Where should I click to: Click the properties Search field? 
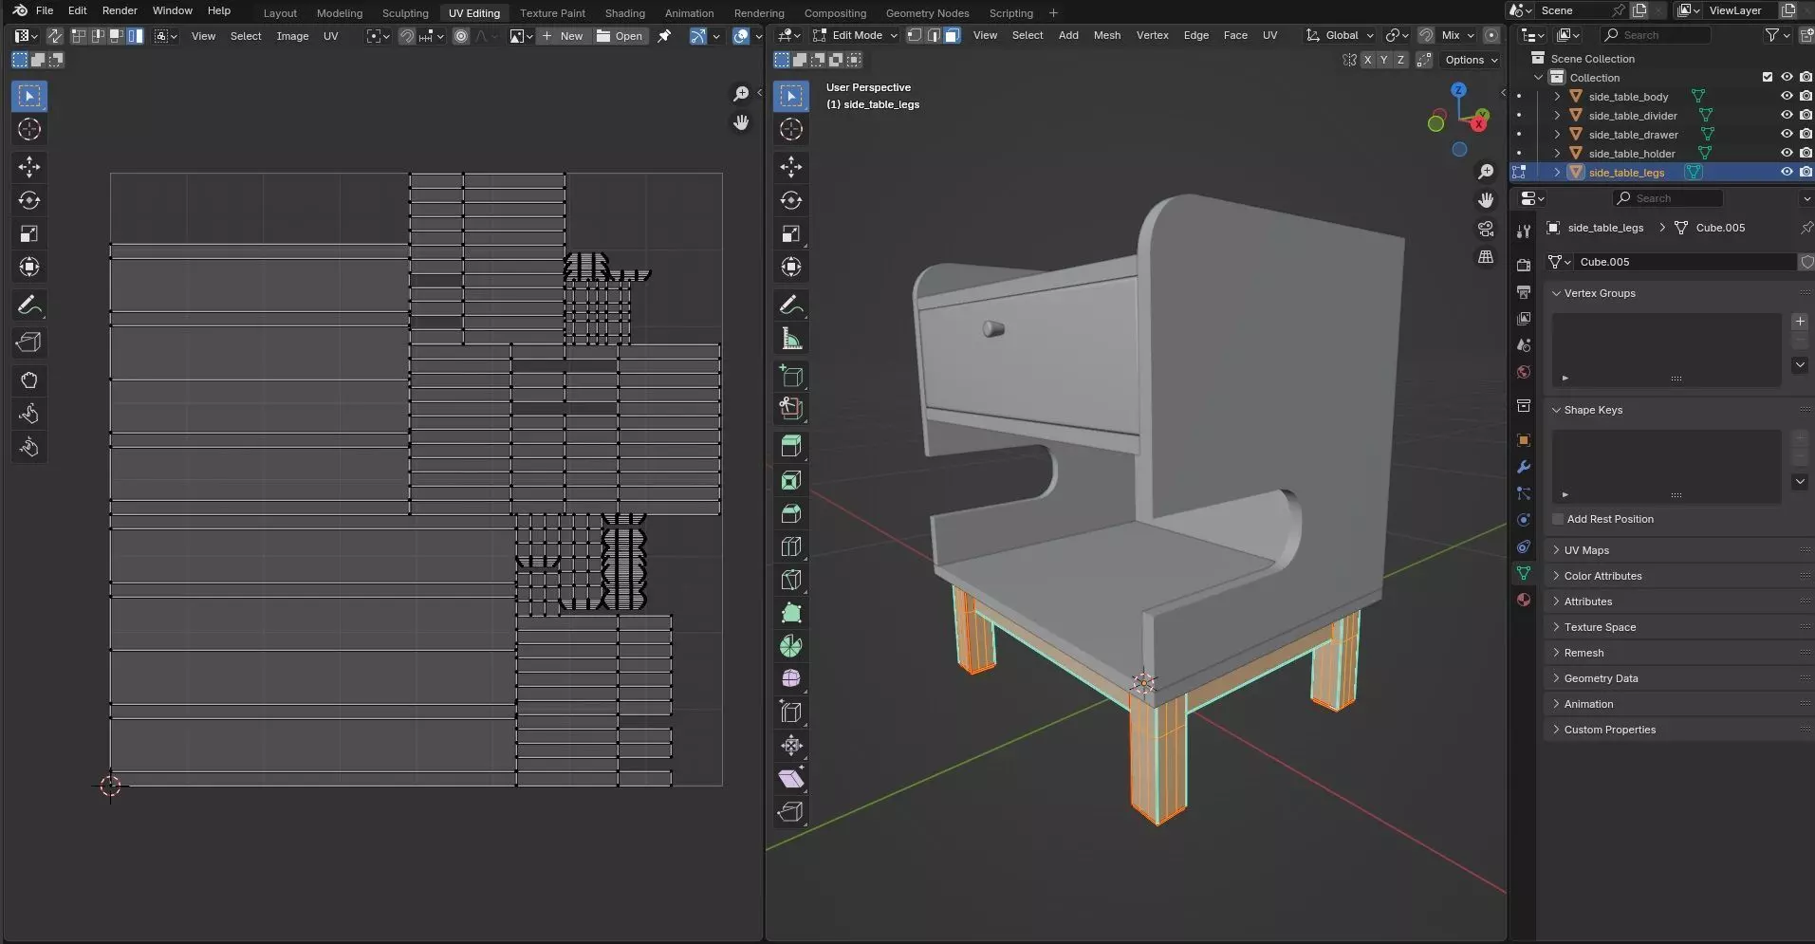pos(1667,198)
